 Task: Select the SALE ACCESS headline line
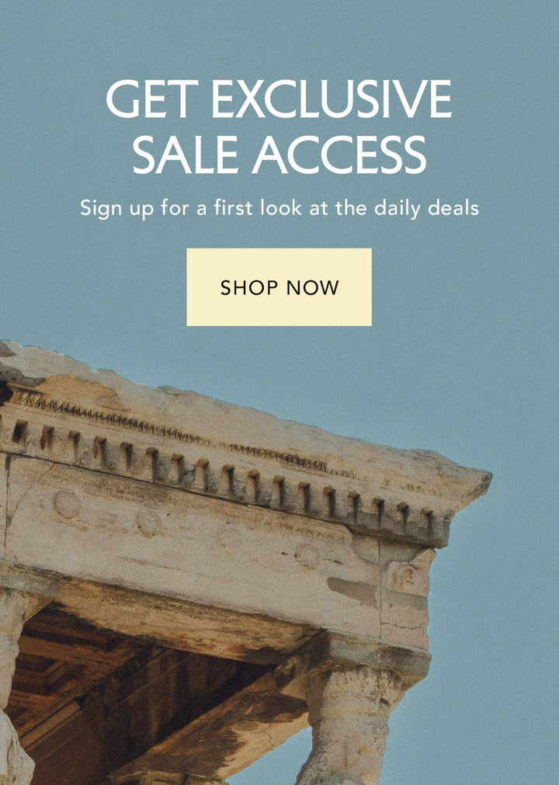tap(279, 155)
